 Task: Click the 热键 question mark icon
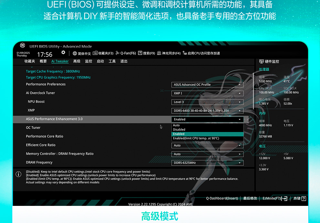[x=304, y=198]
